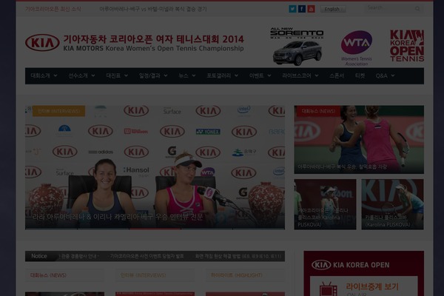The width and height of the screenshot is (444, 296).
Task: Switch language with the English button
Action: tap(333, 9)
